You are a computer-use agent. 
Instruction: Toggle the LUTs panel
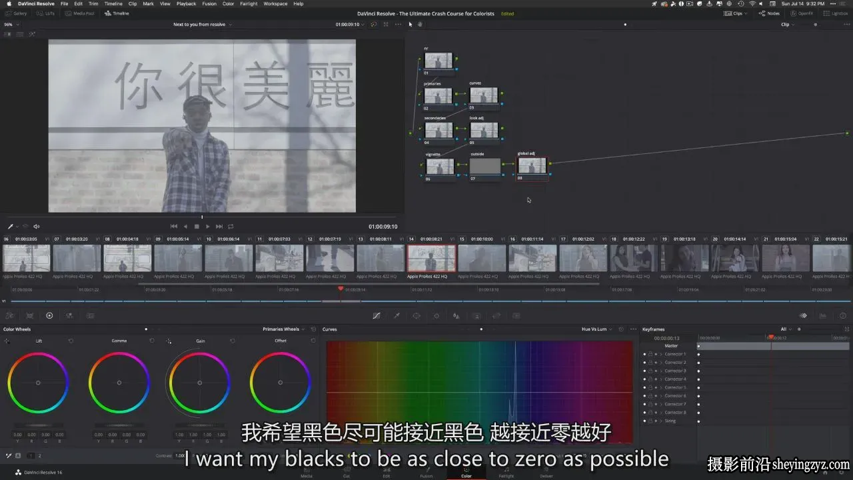47,13
